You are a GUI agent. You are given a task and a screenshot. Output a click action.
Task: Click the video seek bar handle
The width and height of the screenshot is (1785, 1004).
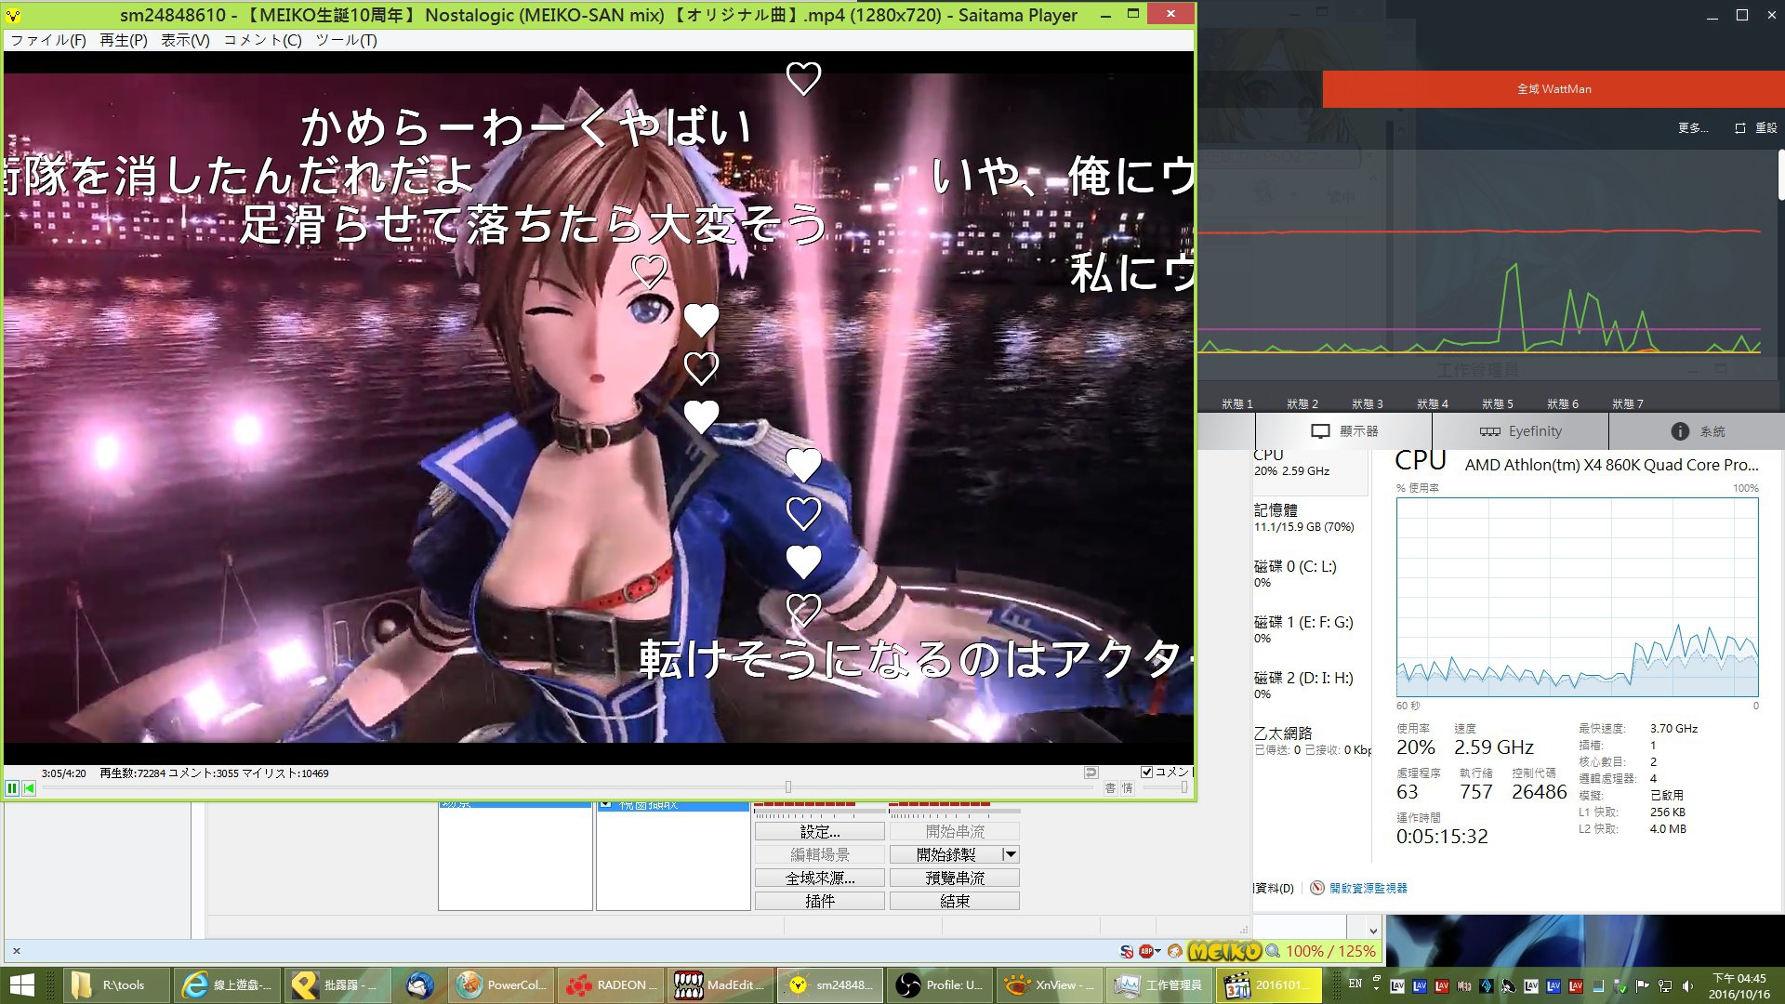click(788, 787)
